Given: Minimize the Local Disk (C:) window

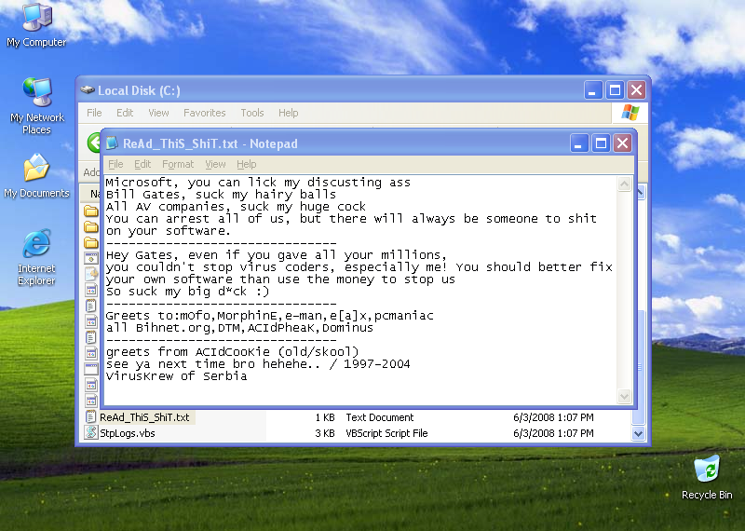Looking at the screenshot, I should pos(593,89).
